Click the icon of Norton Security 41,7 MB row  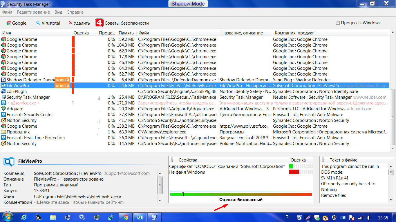pos(3,120)
